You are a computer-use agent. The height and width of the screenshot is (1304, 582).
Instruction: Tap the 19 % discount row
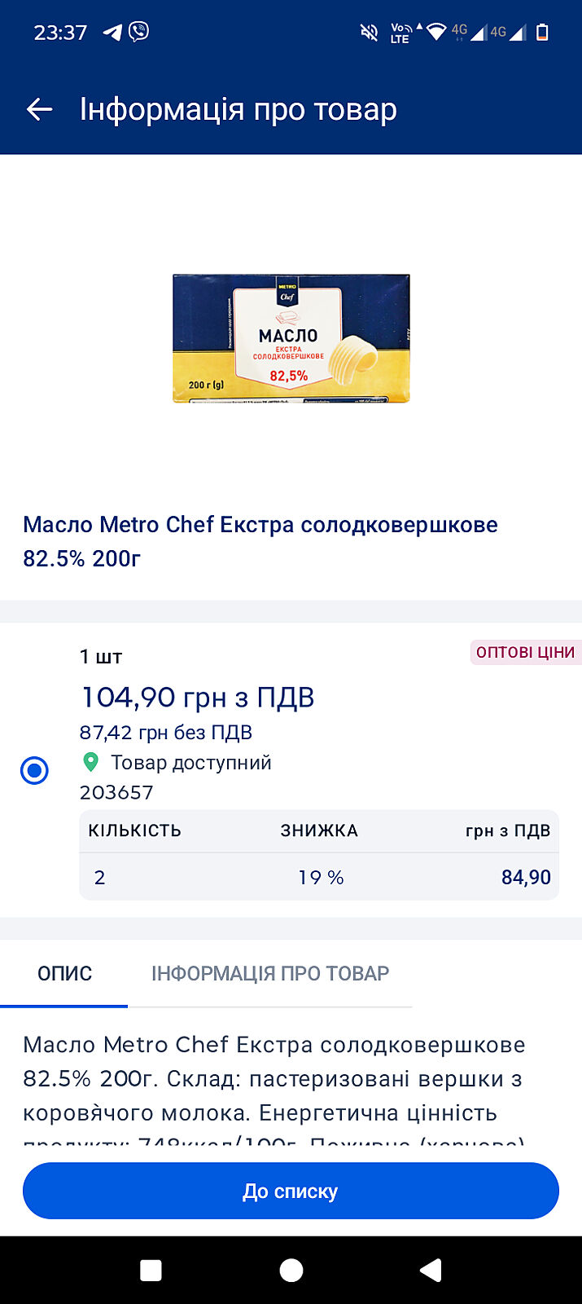click(x=319, y=877)
